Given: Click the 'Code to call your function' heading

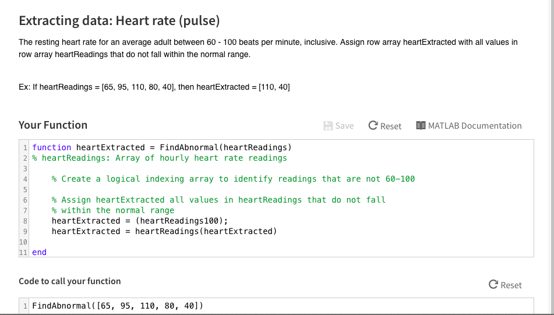Looking at the screenshot, I should tap(70, 281).
